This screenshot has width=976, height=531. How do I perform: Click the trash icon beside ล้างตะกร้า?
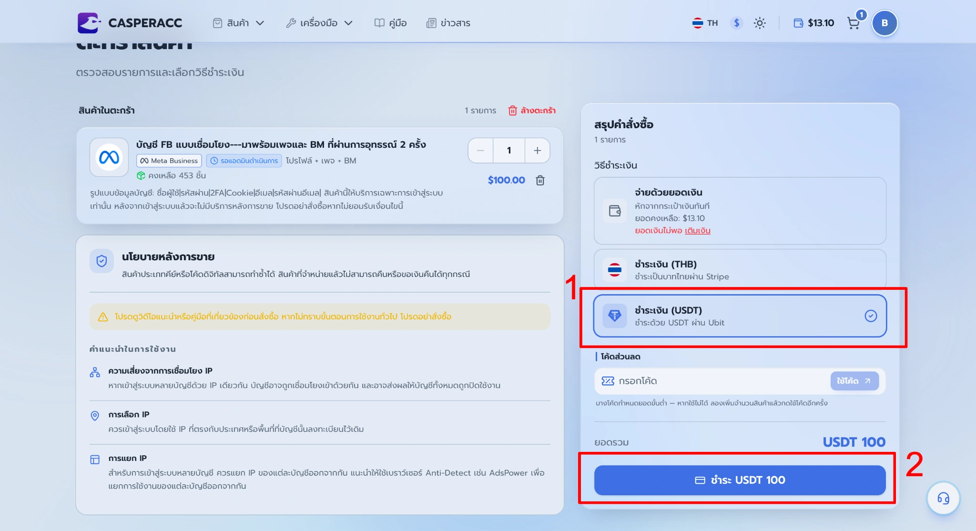(513, 111)
